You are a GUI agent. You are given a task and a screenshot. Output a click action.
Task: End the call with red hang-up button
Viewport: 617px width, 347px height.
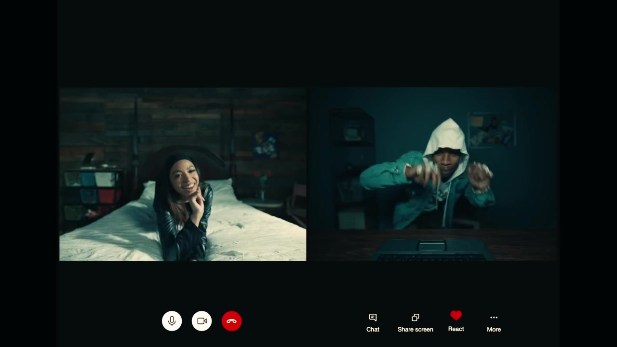pyautogui.click(x=232, y=321)
